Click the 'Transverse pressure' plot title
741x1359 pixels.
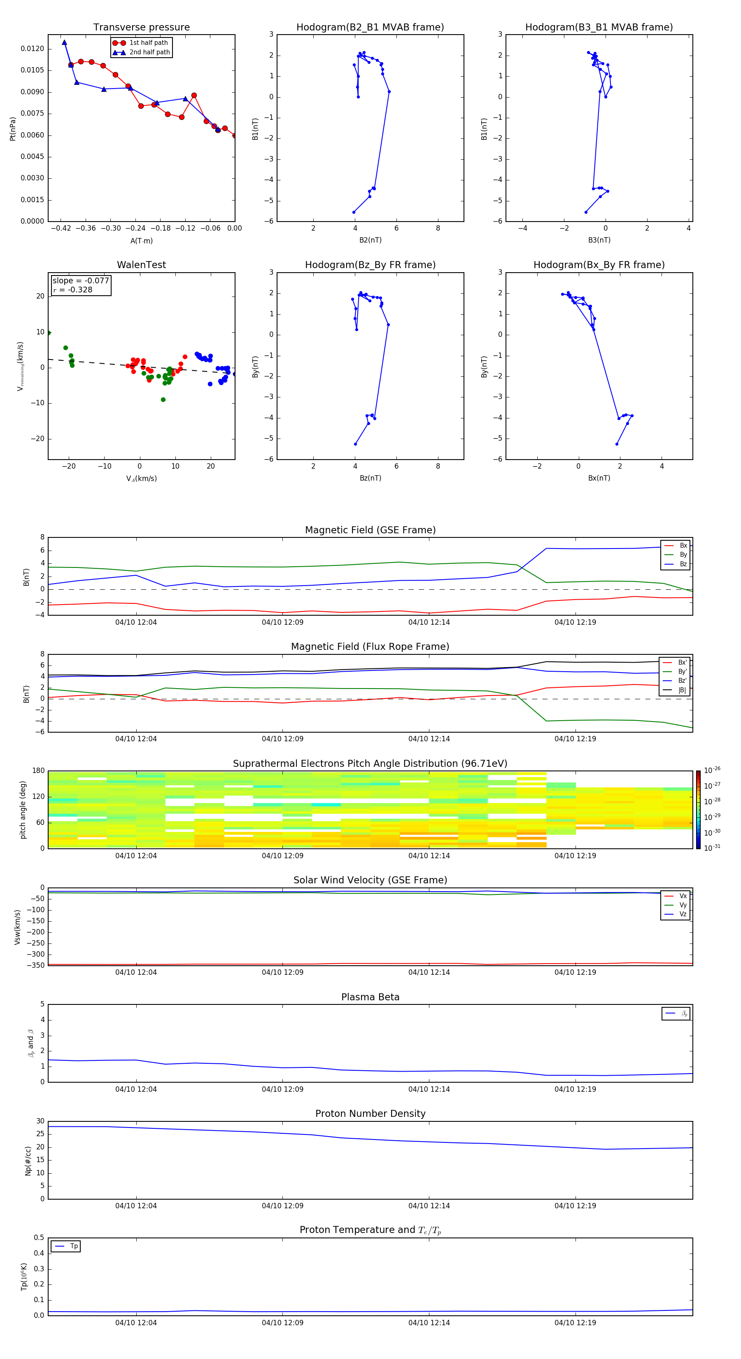point(141,28)
